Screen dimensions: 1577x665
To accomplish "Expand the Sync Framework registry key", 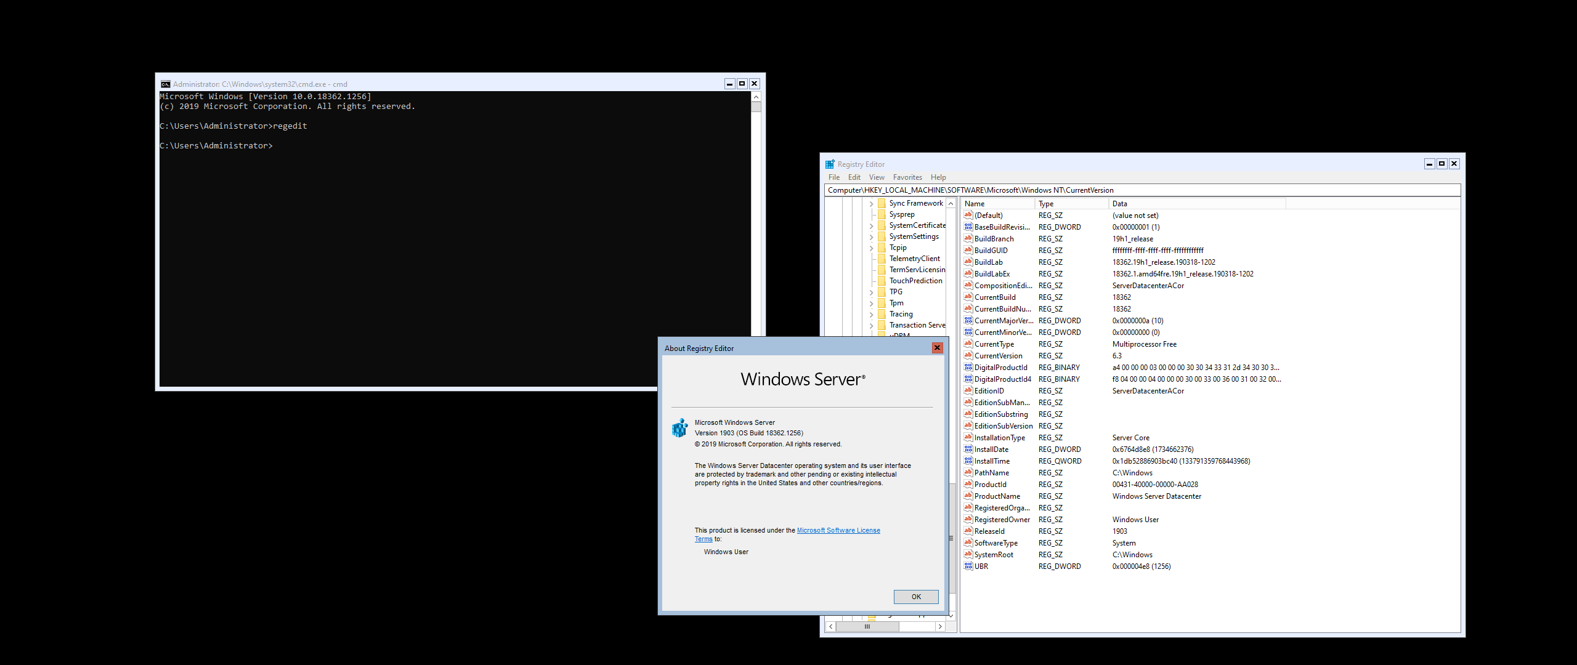I will 871,204.
